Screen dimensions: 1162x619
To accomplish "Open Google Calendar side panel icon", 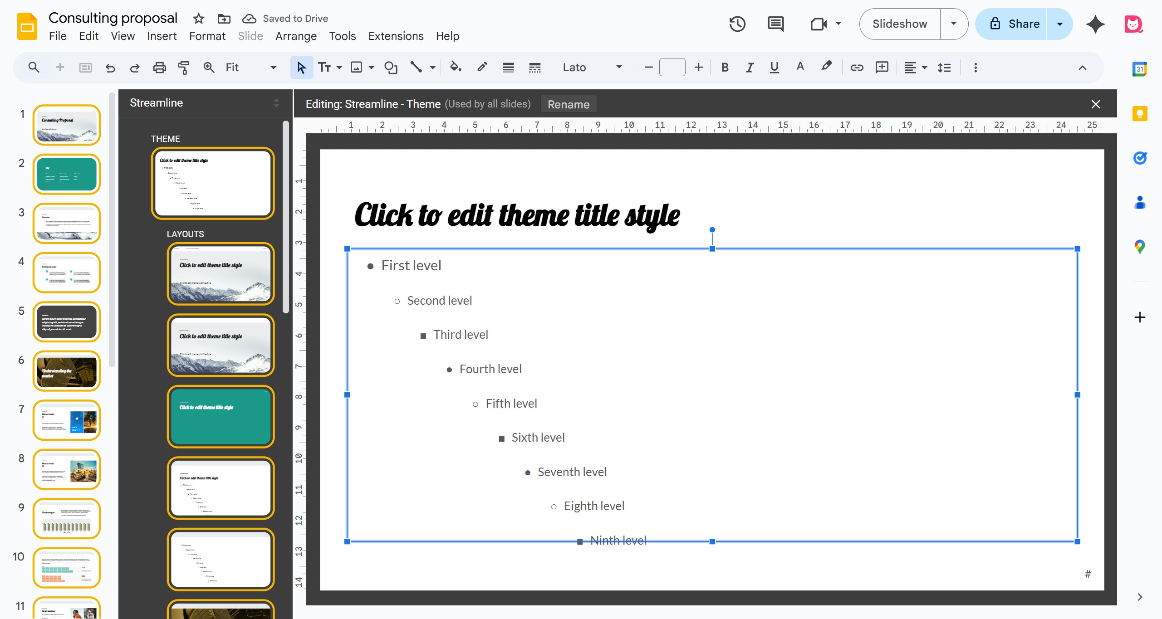I will [1140, 69].
